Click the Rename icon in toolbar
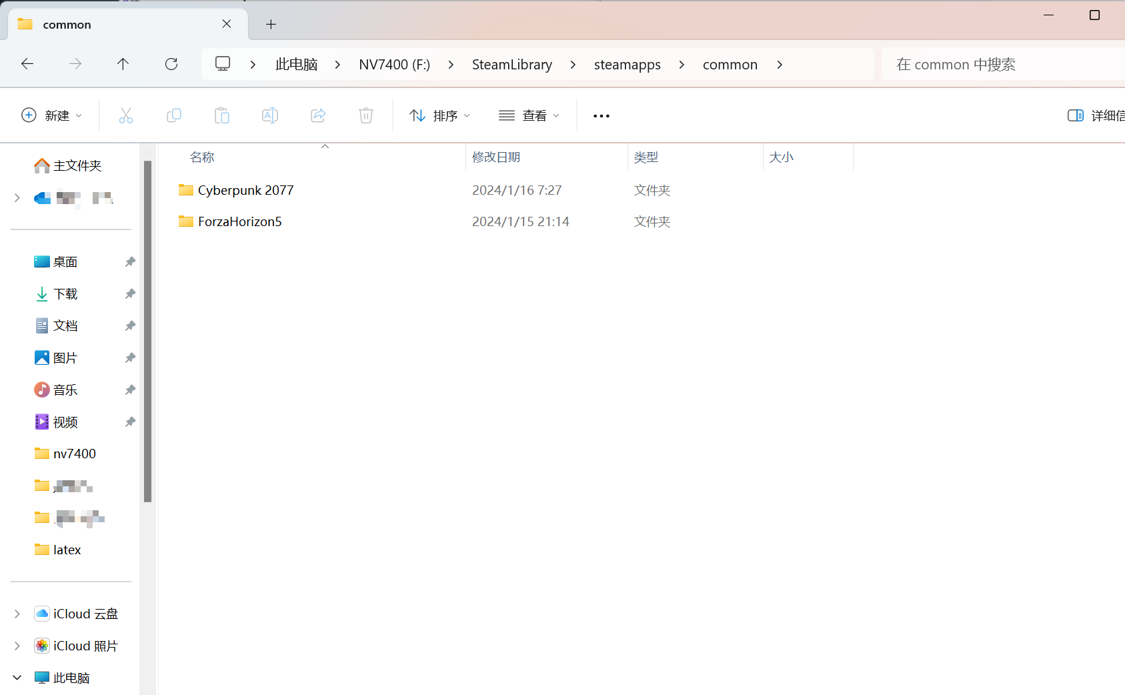Image resolution: width=1125 pixels, height=695 pixels. pyautogui.click(x=270, y=115)
